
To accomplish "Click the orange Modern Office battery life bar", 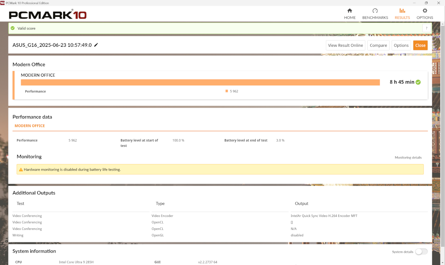I will 200,82.
